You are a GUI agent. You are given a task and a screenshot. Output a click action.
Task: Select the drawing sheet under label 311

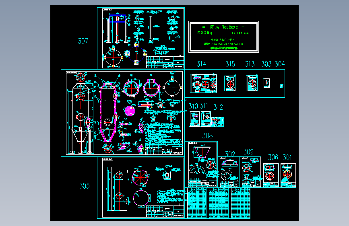[x=206, y=119]
